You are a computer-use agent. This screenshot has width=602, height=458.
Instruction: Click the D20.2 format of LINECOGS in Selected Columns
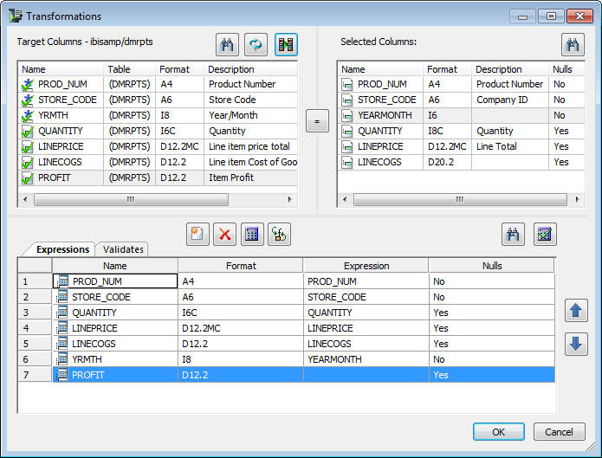pyautogui.click(x=441, y=163)
